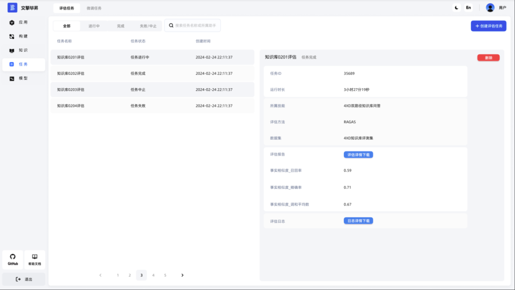Go to page 1
Viewport: 515px width, 290px height.
[118, 275]
